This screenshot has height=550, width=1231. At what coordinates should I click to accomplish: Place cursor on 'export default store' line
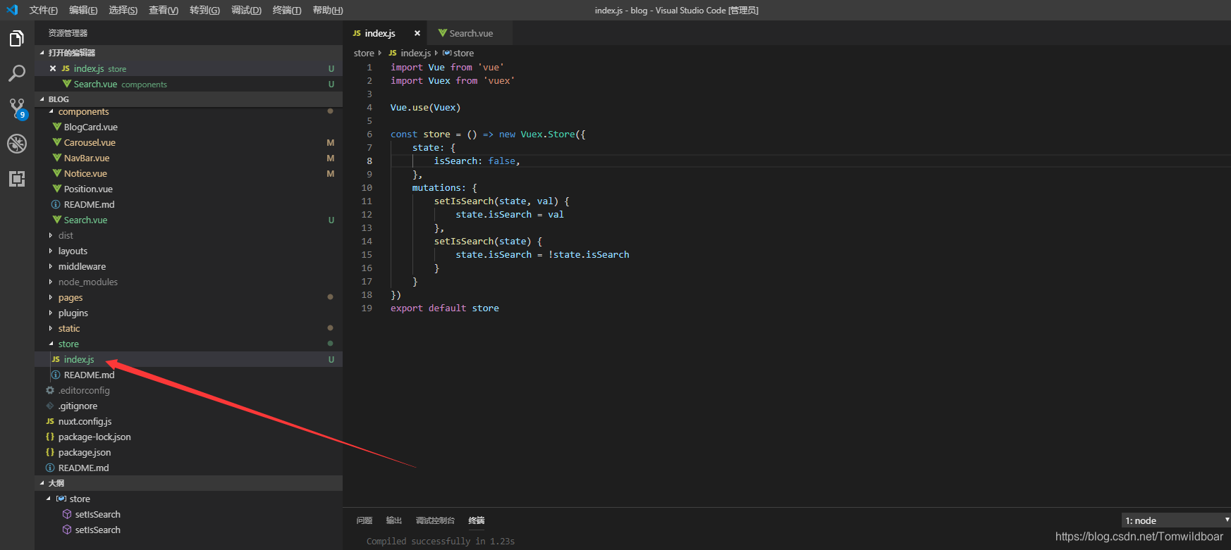(x=445, y=308)
